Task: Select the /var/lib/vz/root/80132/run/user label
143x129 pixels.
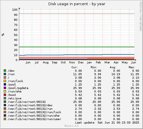Action: 34,119
